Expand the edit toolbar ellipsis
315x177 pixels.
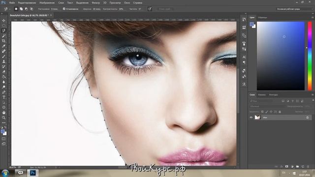(x=3, y=122)
